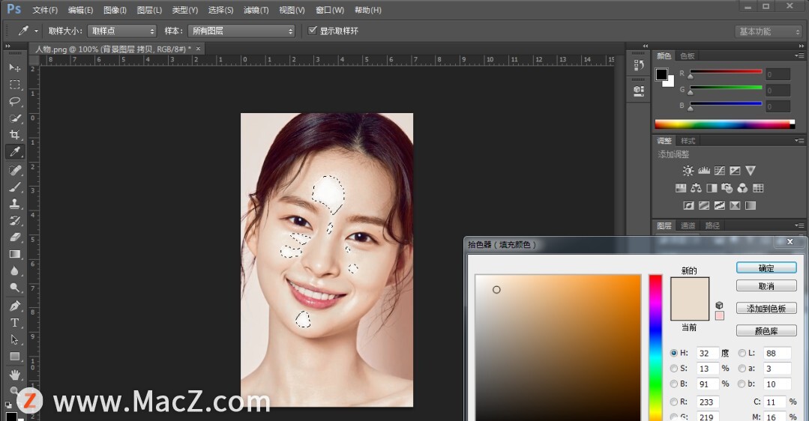The image size is (809, 421).
Task: Select the Lasso tool
Action: tap(15, 101)
